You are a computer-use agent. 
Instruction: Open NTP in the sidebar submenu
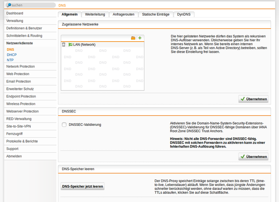click(10, 60)
